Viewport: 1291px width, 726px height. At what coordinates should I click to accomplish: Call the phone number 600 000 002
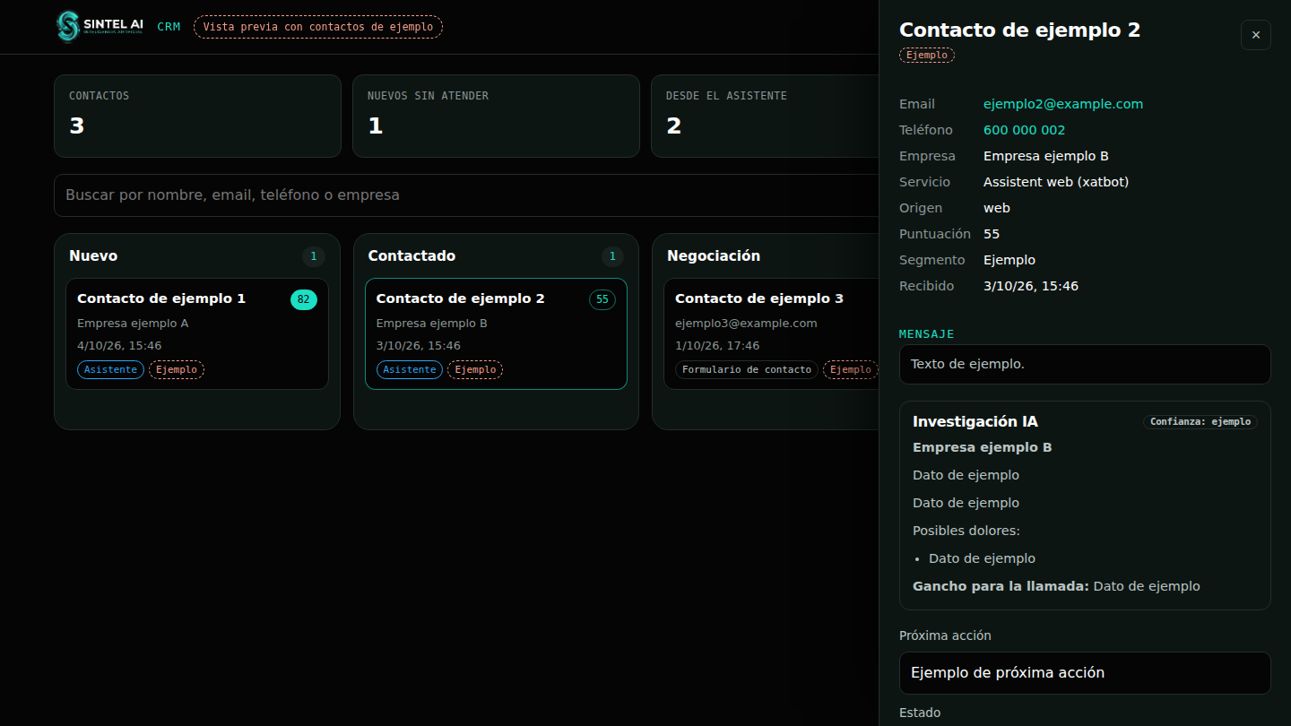tap(1025, 130)
